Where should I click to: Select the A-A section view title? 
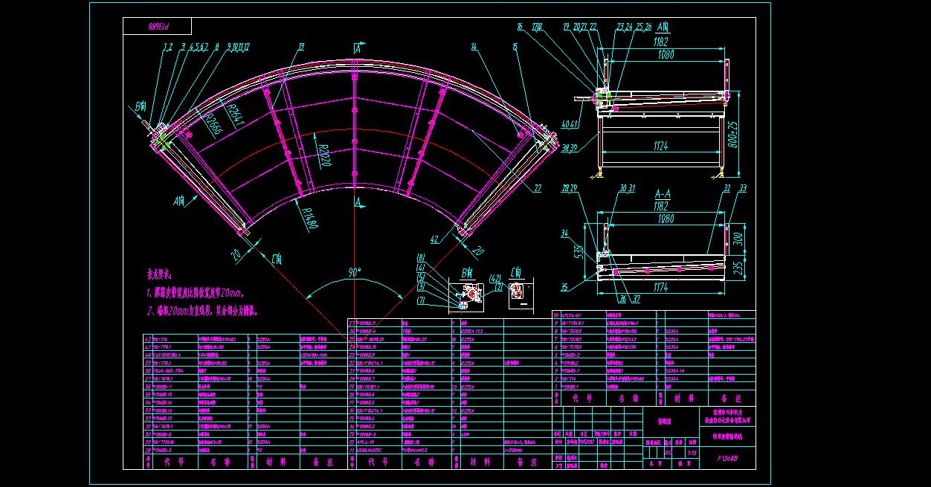659,192
